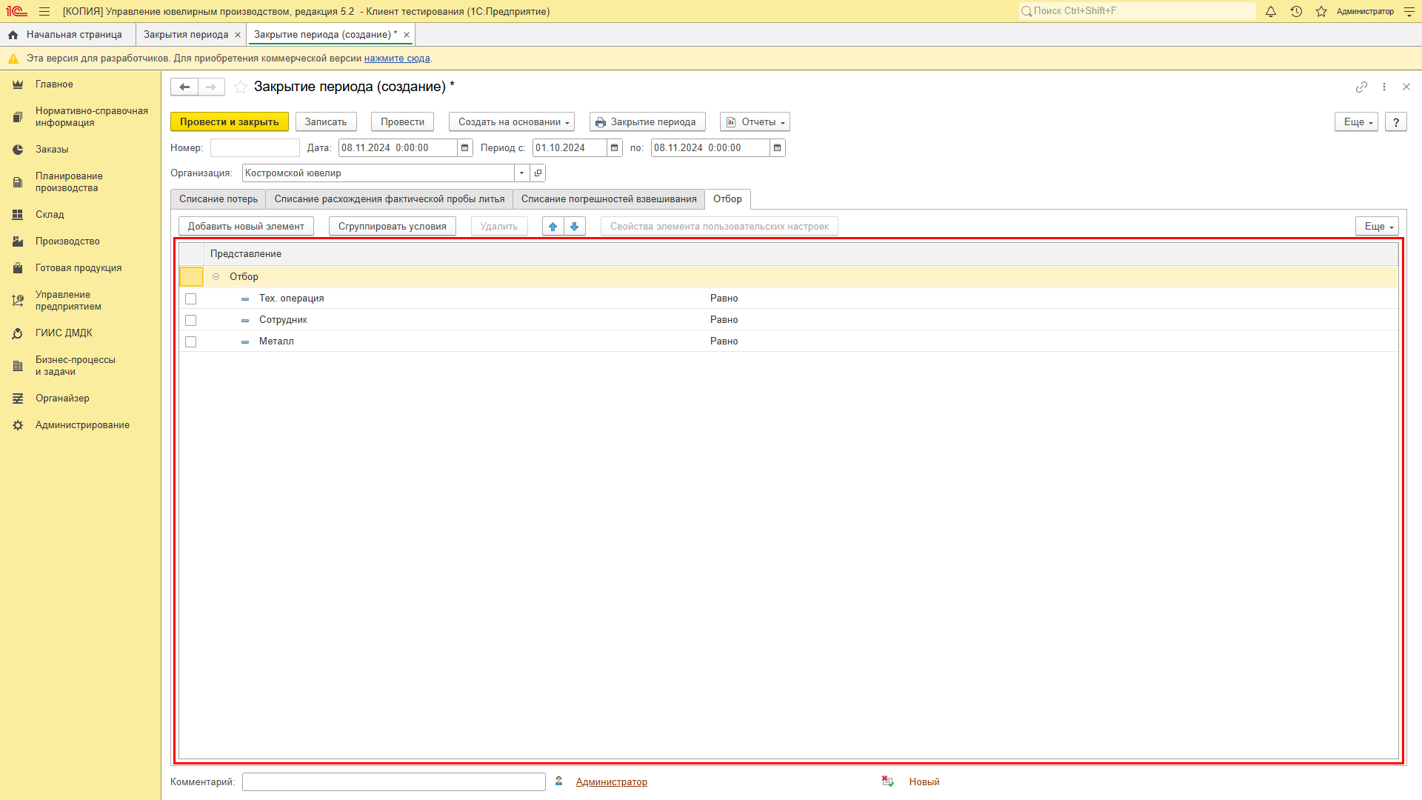Switch to Списание расхождения фактической пробы литья tab

tap(390, 199)
